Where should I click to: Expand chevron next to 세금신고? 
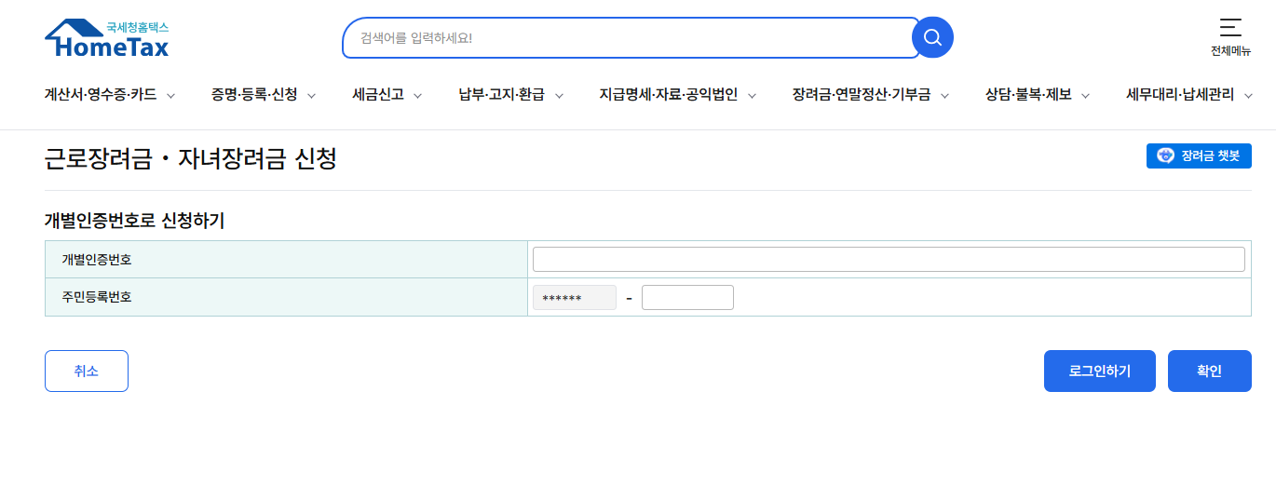417,95
